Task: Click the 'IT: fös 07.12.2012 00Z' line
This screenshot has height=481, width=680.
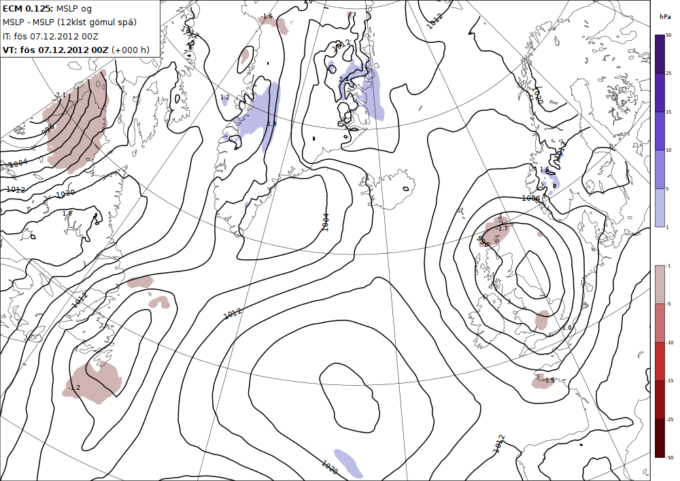Action: coord(50,36)
